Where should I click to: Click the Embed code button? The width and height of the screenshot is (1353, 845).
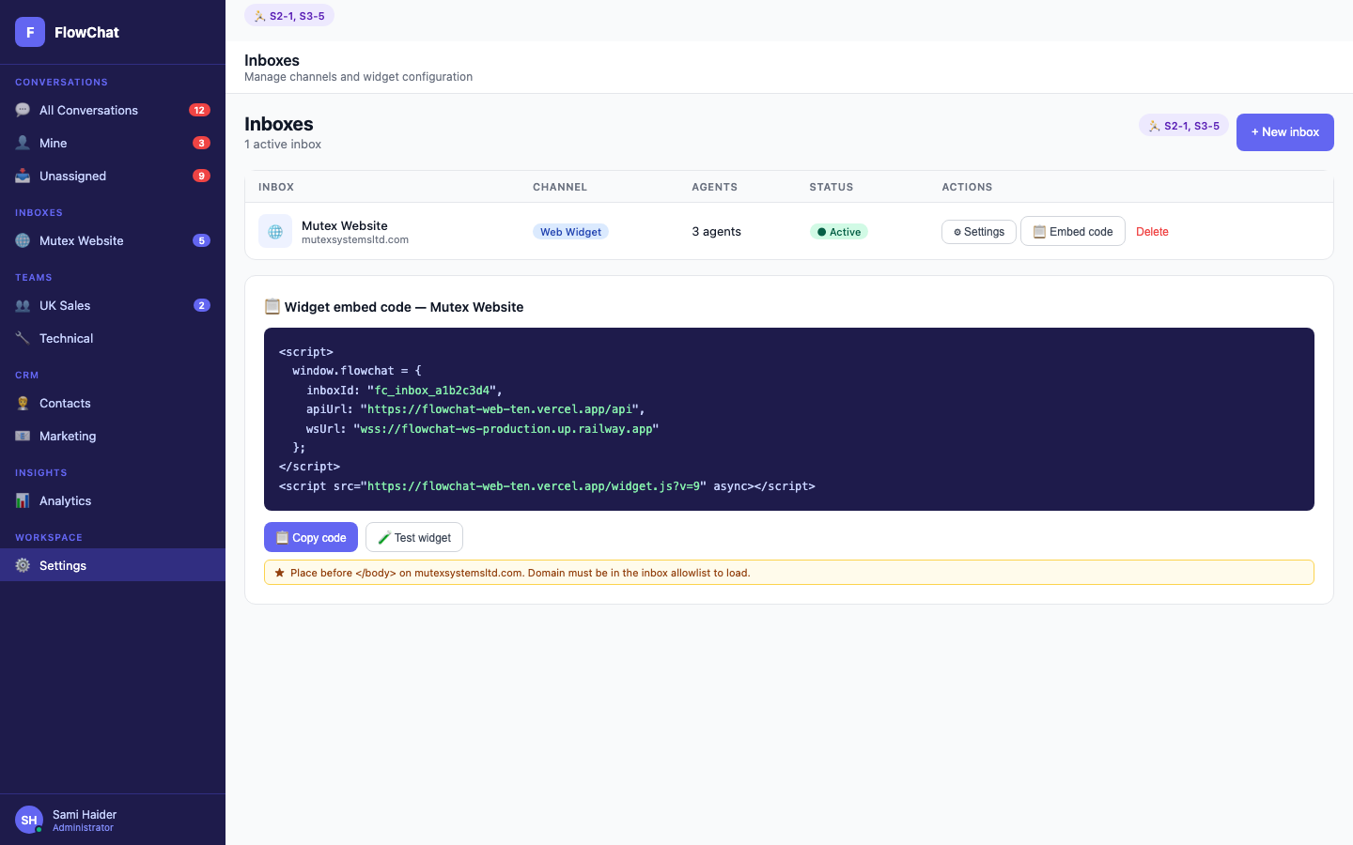point(1072,231)
